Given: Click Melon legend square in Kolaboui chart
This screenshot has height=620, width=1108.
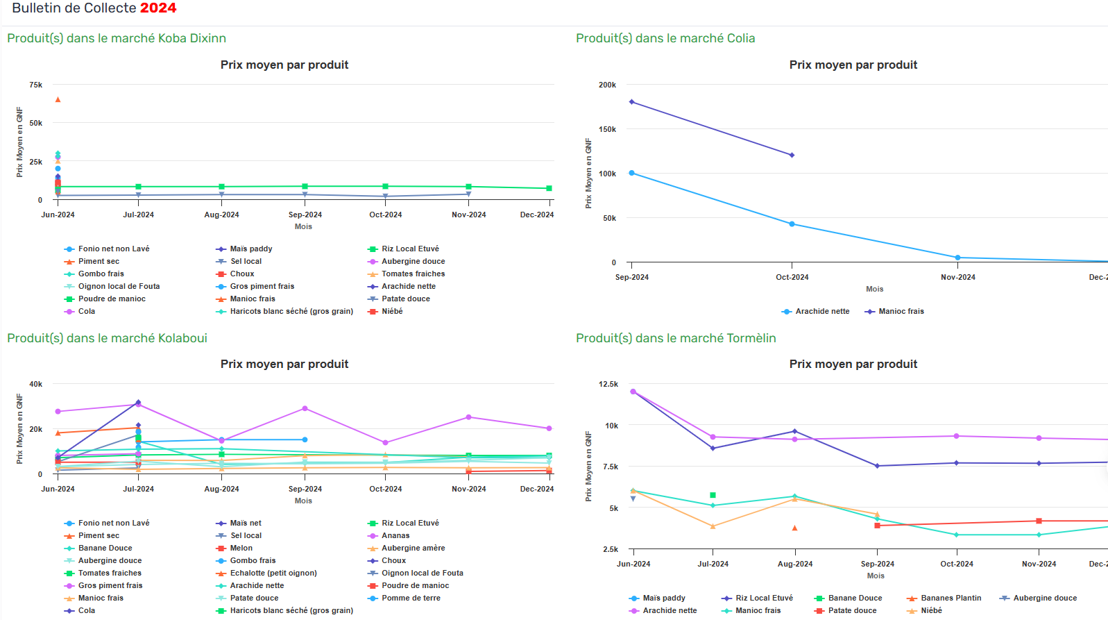Looking at the screenshot, I should pos(221,548).
